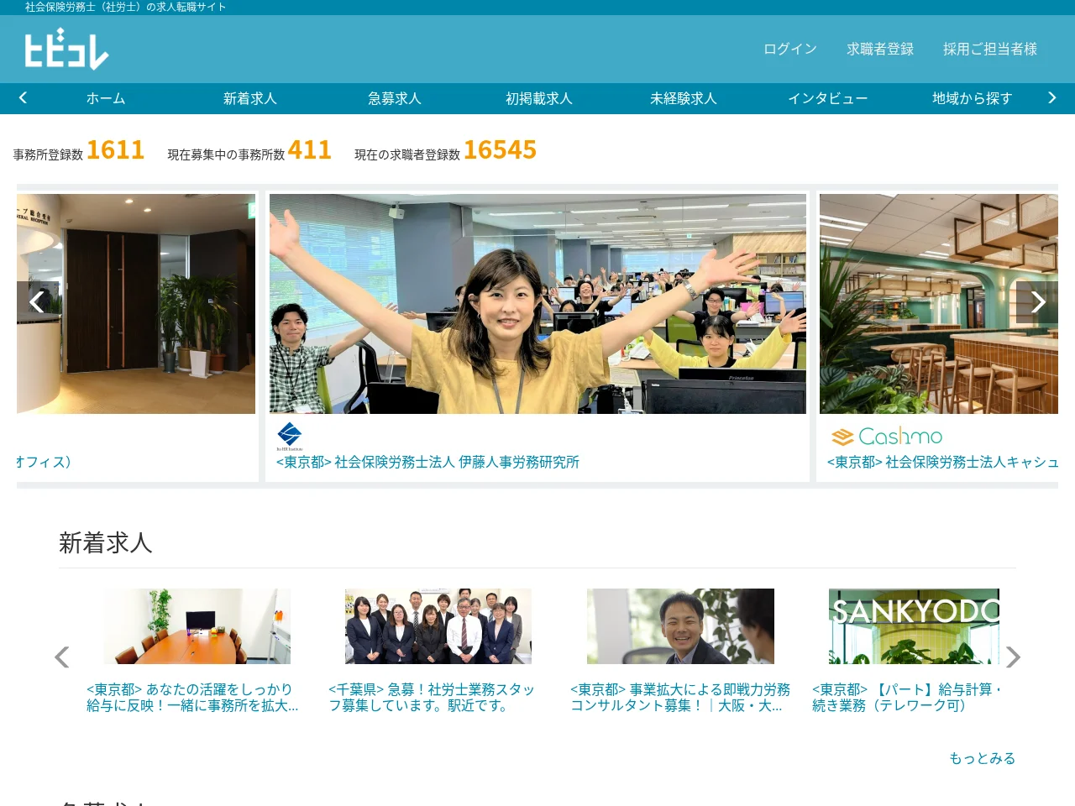This screenshot has width=1075, height=806.
Task: Click the 事務所登録数 1611 count
Action: pyautogui.click(x=79, y=150)
